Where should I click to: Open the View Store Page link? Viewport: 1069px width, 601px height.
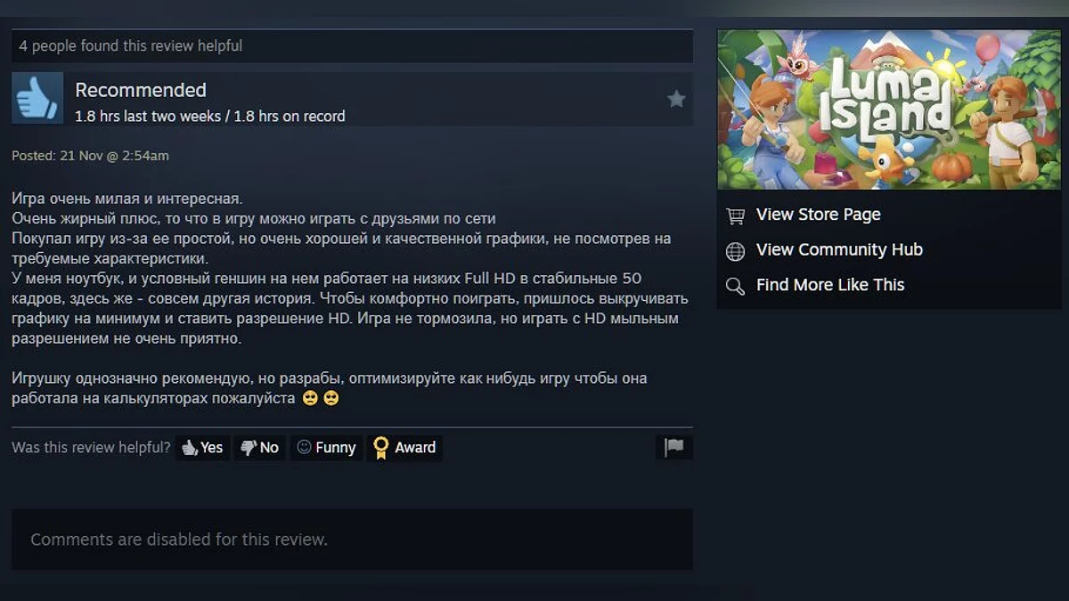coord(818,215)
